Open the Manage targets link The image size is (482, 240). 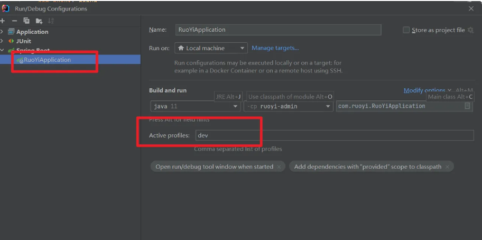coord(275,48)
